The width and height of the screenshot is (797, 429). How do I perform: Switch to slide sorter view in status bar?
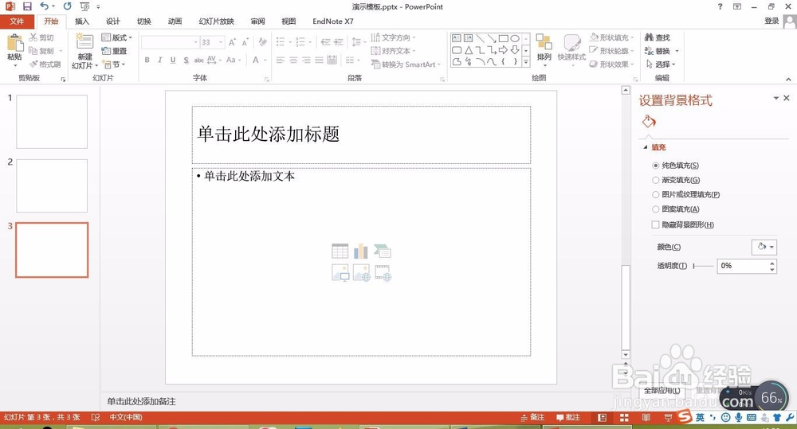(624, 418)
